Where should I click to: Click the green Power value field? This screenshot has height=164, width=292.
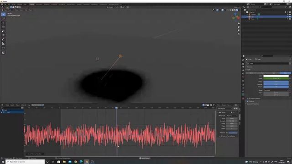pos(276,78)
